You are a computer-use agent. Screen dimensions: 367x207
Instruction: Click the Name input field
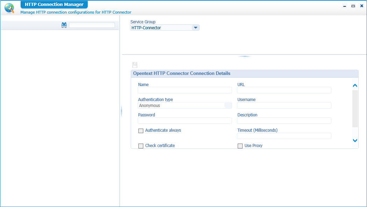tap(185, 90)
